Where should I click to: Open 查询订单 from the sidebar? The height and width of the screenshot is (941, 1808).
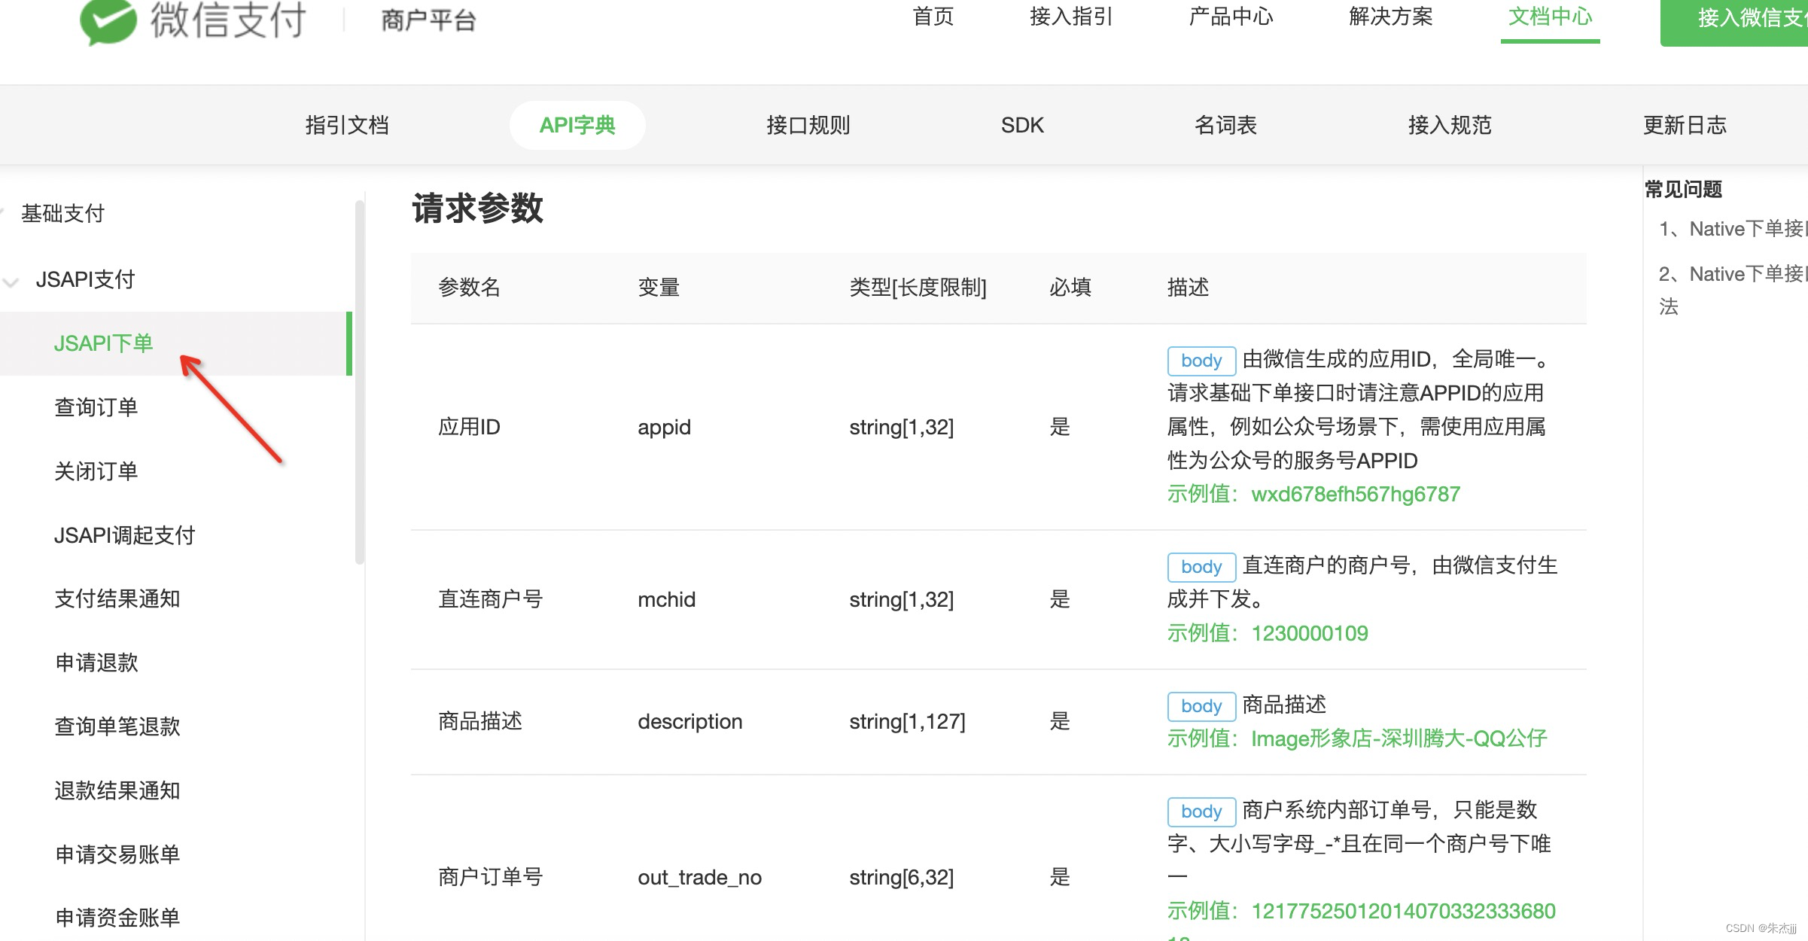96,407
